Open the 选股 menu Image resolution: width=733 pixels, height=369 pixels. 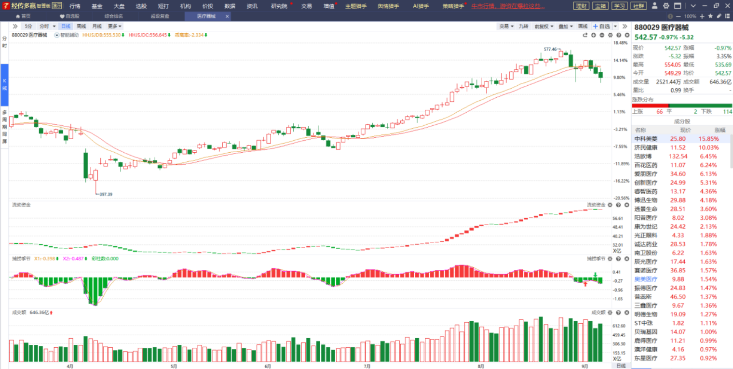coord(141,6)
